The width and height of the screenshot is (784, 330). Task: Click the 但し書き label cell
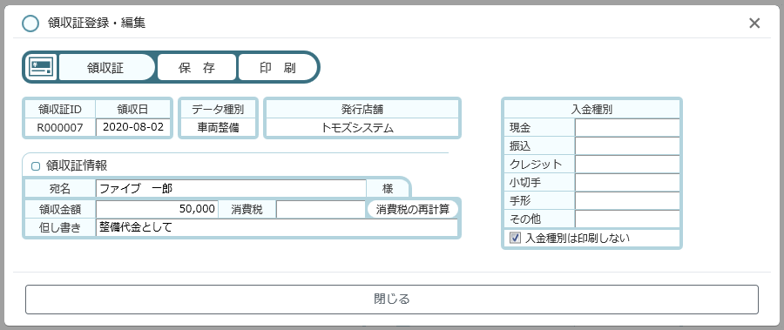pos(60,227)
